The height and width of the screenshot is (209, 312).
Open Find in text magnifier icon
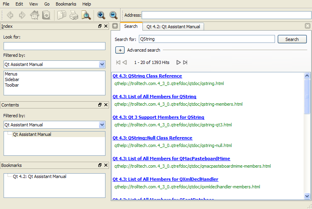pyautogui.click(x=86, y=15)
